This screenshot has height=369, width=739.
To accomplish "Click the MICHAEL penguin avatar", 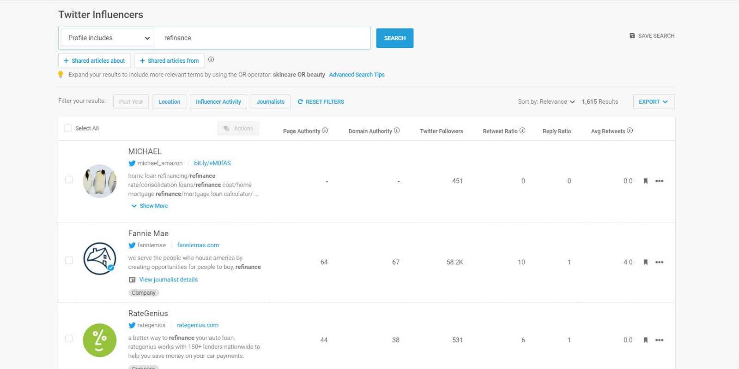I will [x=100, y=181].
